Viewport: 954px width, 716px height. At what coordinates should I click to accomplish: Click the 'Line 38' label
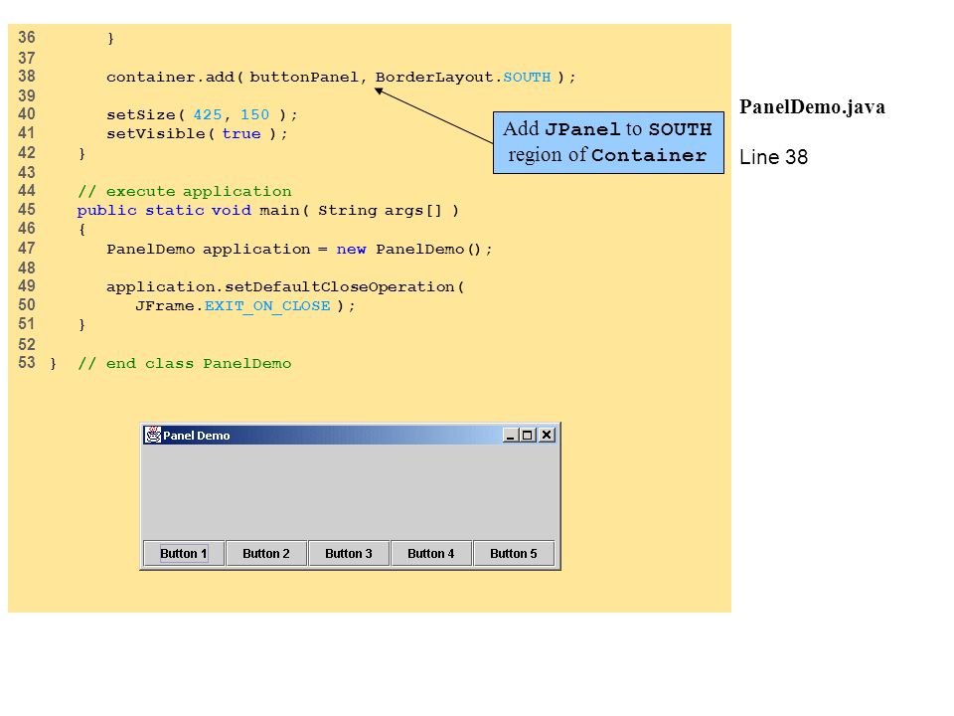773,157
